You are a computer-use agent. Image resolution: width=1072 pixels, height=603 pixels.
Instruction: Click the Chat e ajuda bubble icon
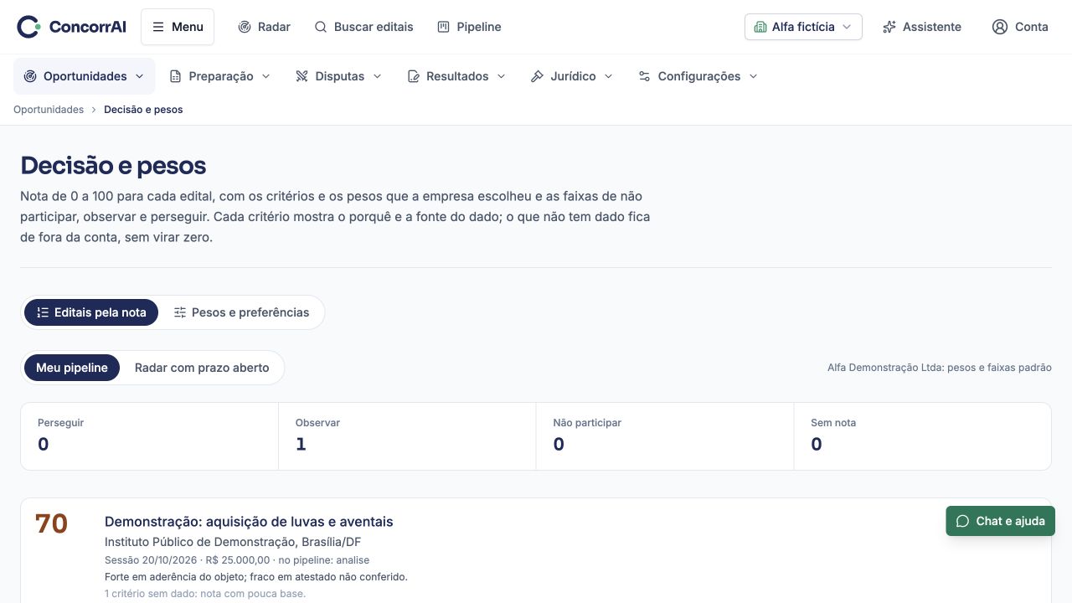pyautogui.click(x=963, y=521)
